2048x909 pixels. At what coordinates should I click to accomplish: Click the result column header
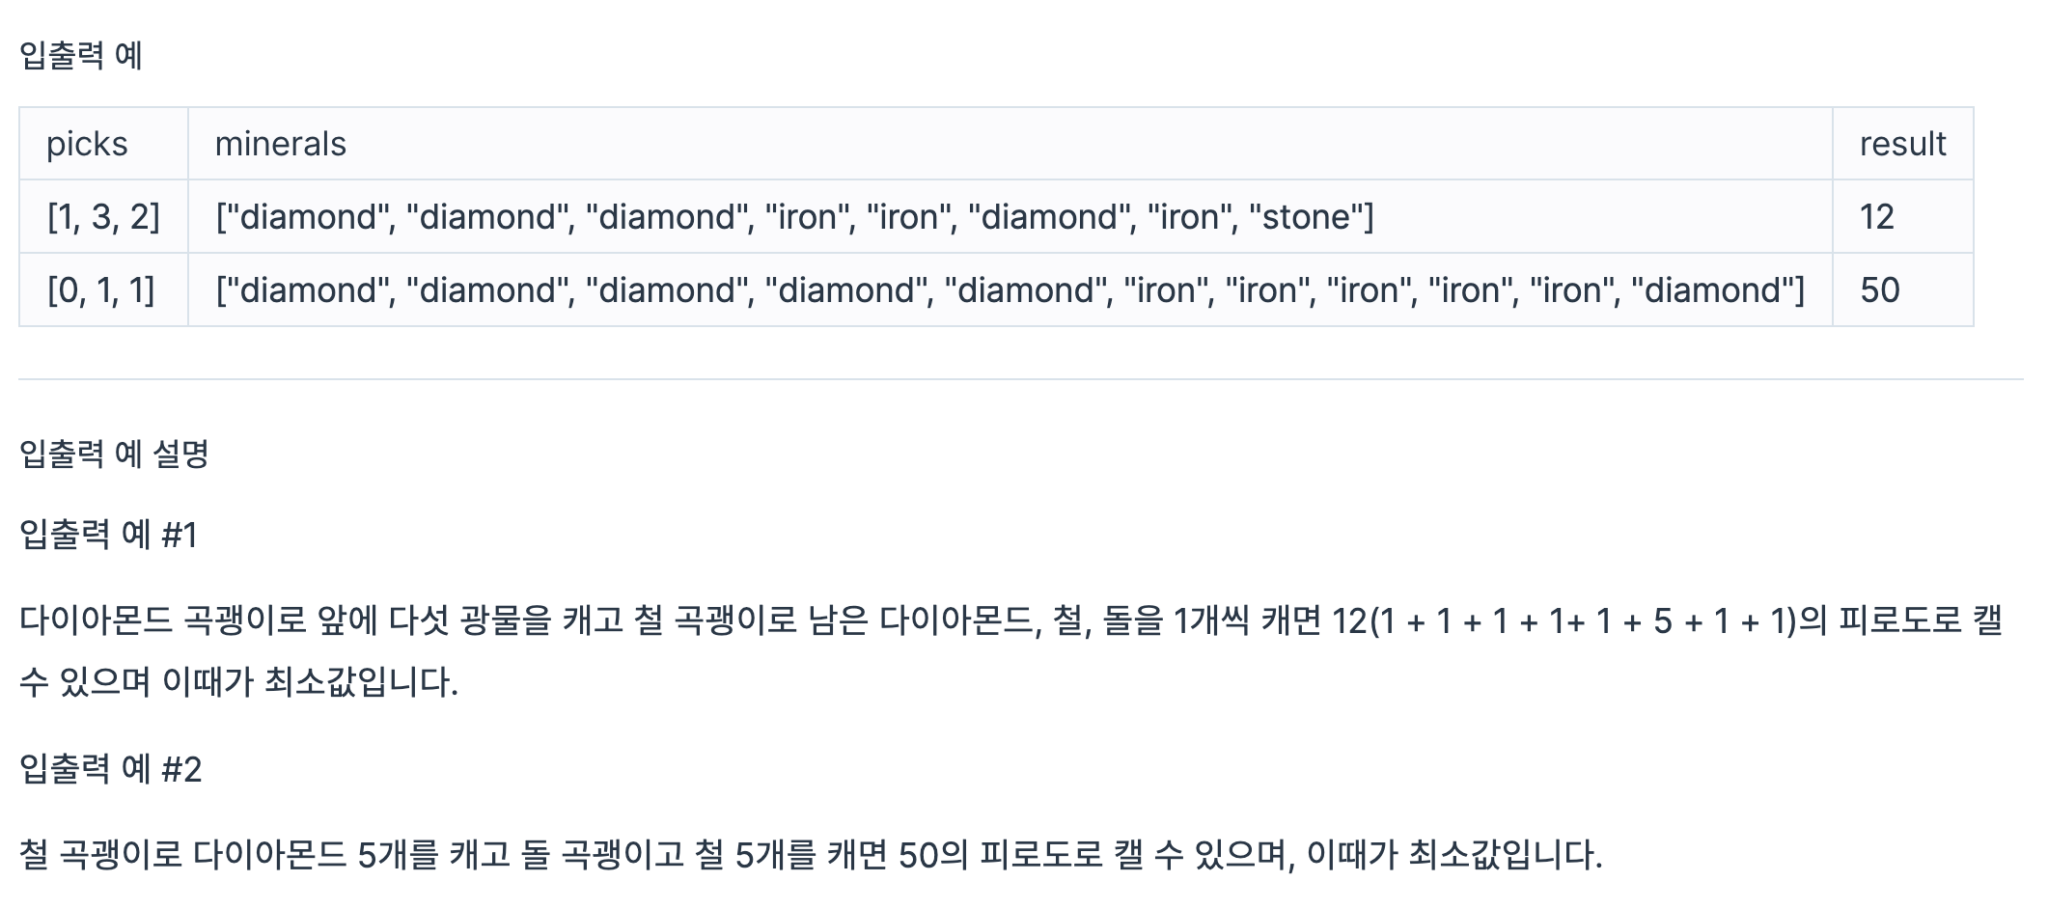click(1902, 144)
